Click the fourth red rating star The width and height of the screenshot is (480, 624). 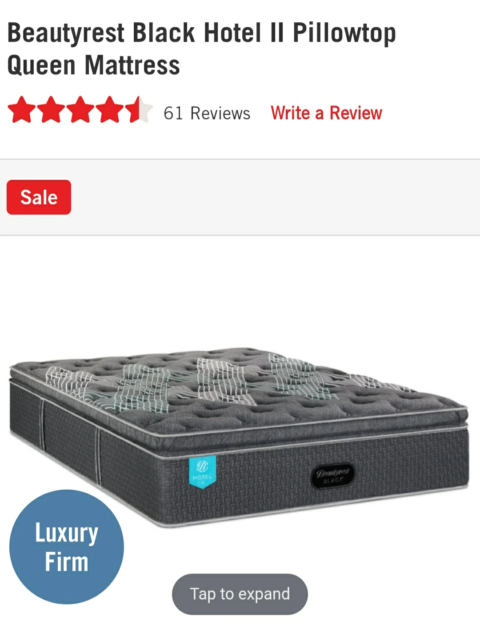110,109
